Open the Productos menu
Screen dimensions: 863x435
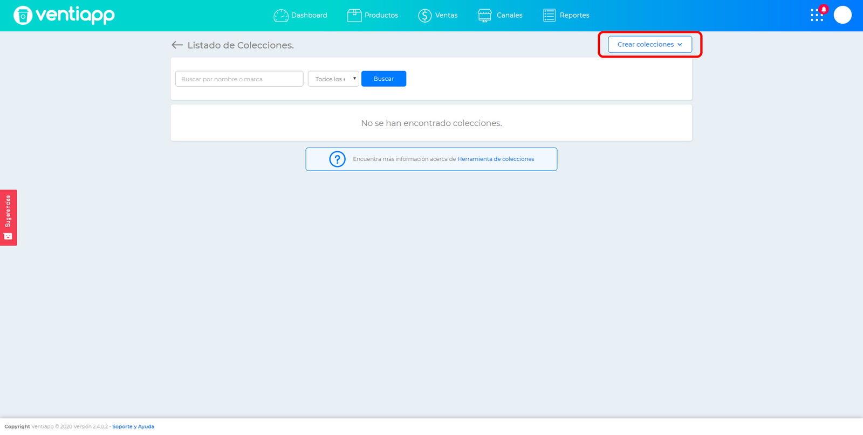373,16
